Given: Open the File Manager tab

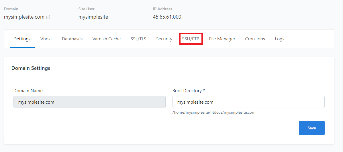Looking at the screenshot, I should (x=222, y=39).
